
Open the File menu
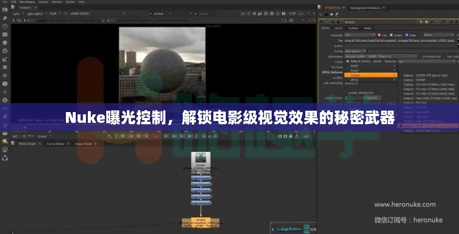pos(4,2)
